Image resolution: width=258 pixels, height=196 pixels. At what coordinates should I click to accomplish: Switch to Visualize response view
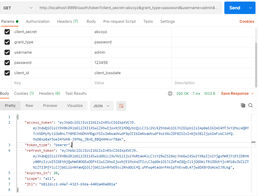75,106
